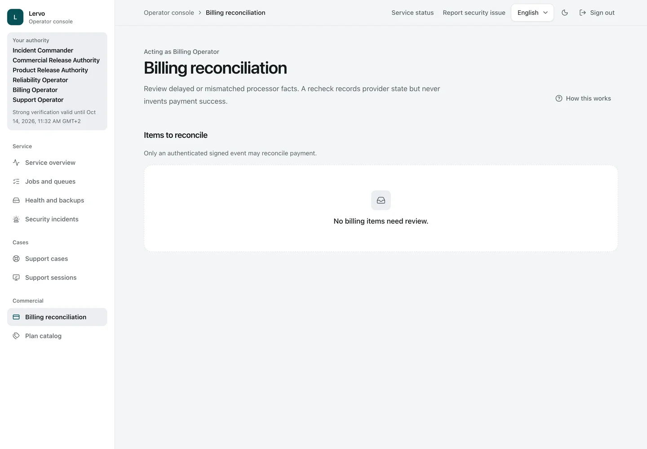Select Billing reconciliation in the sidebar
The height and width of the screenshot is (449, 647).
pyautogui.click(x=57, y=317)
